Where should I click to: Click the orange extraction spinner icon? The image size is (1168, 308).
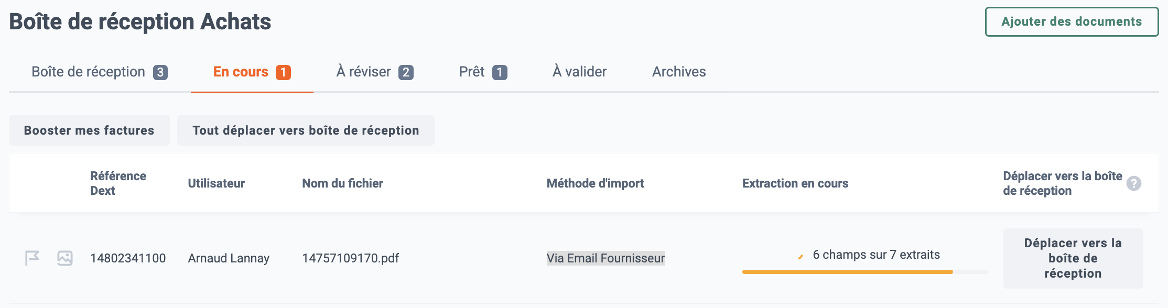coord(801,257)
